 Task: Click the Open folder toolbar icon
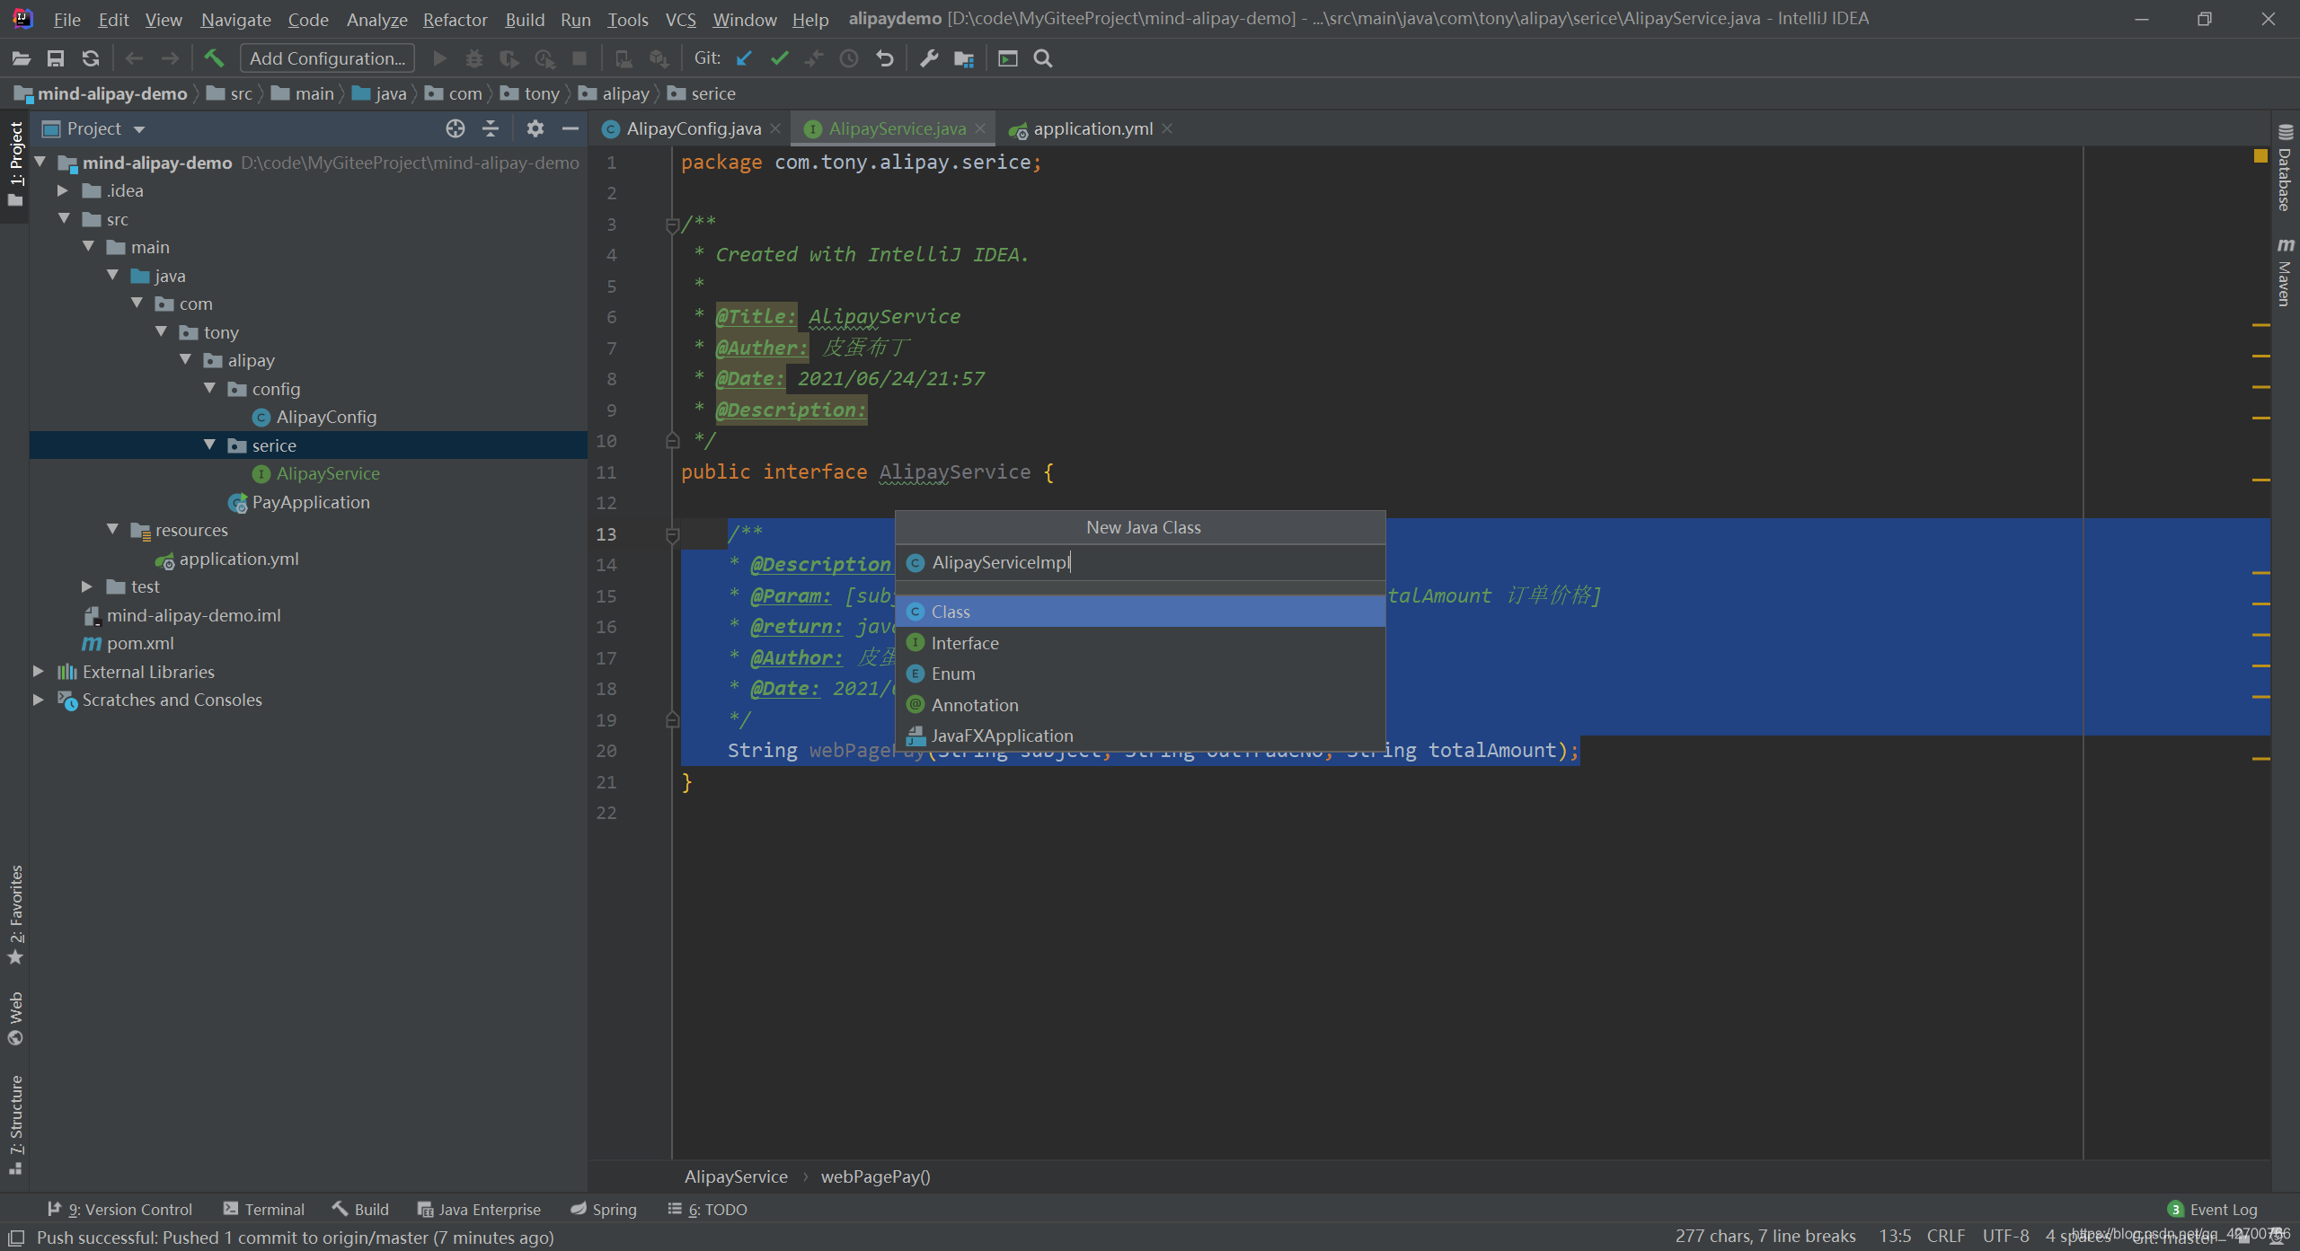point(22,58)
